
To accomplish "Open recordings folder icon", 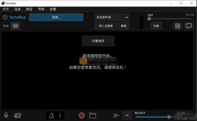I will point(93,115).
